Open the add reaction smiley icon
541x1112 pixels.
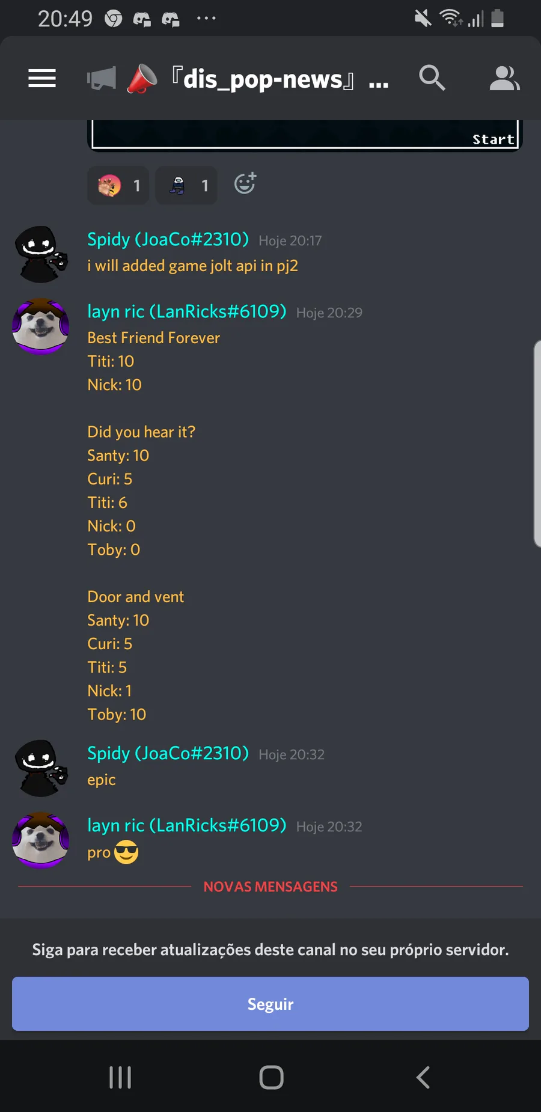coord(245,183)
